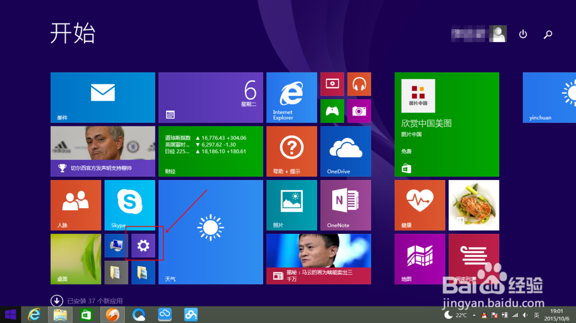
Task: Launch the OneNote tile
Action: pyautogui.click(x=346, y=205)
